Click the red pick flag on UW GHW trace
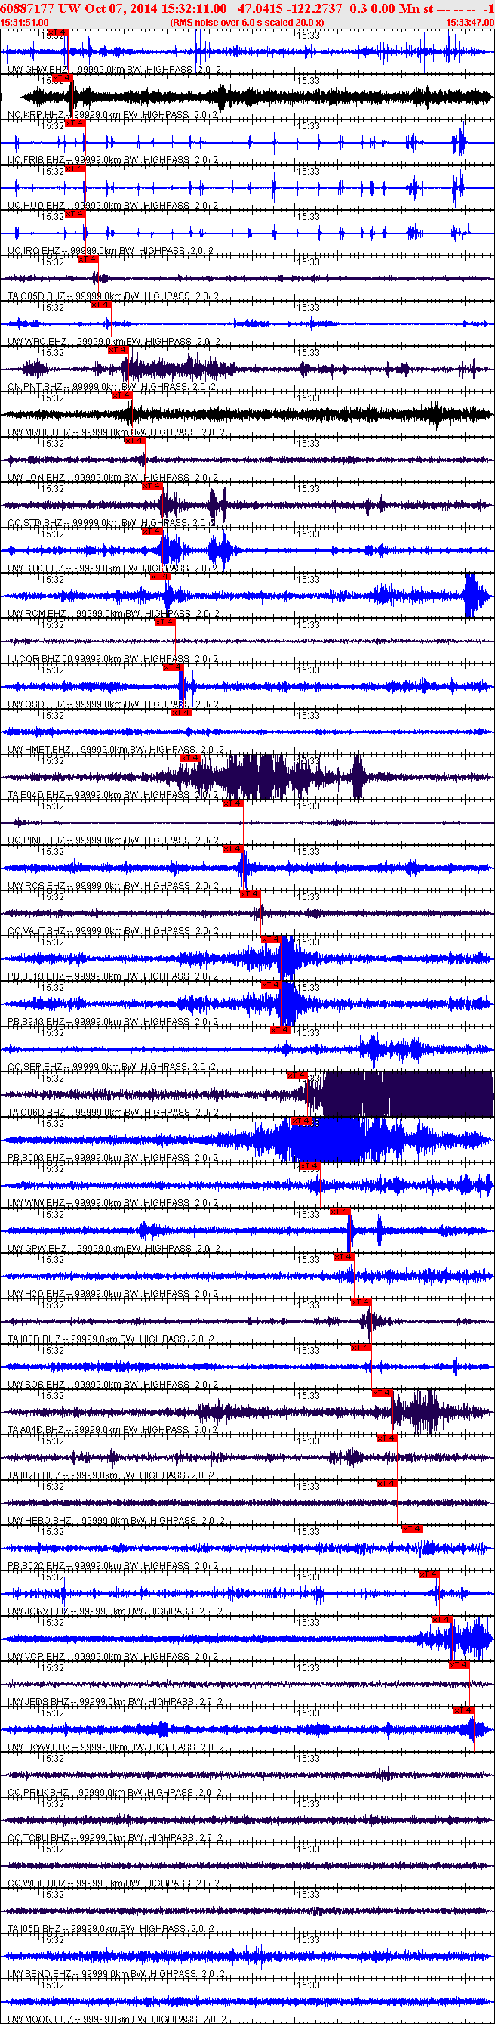The height and width of the screenshot is (2024, 495). [x=57, y=32]
